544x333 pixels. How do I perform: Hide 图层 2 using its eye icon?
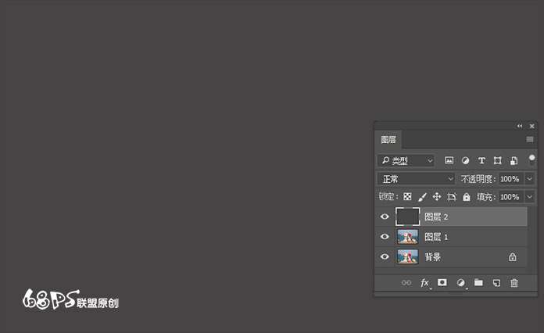pos(385,217)
